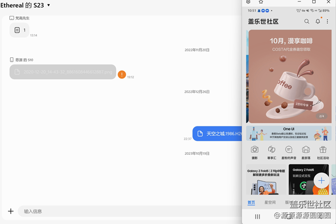
Task: Tap the floating plus new post button
Action: (x=321, y=180)
